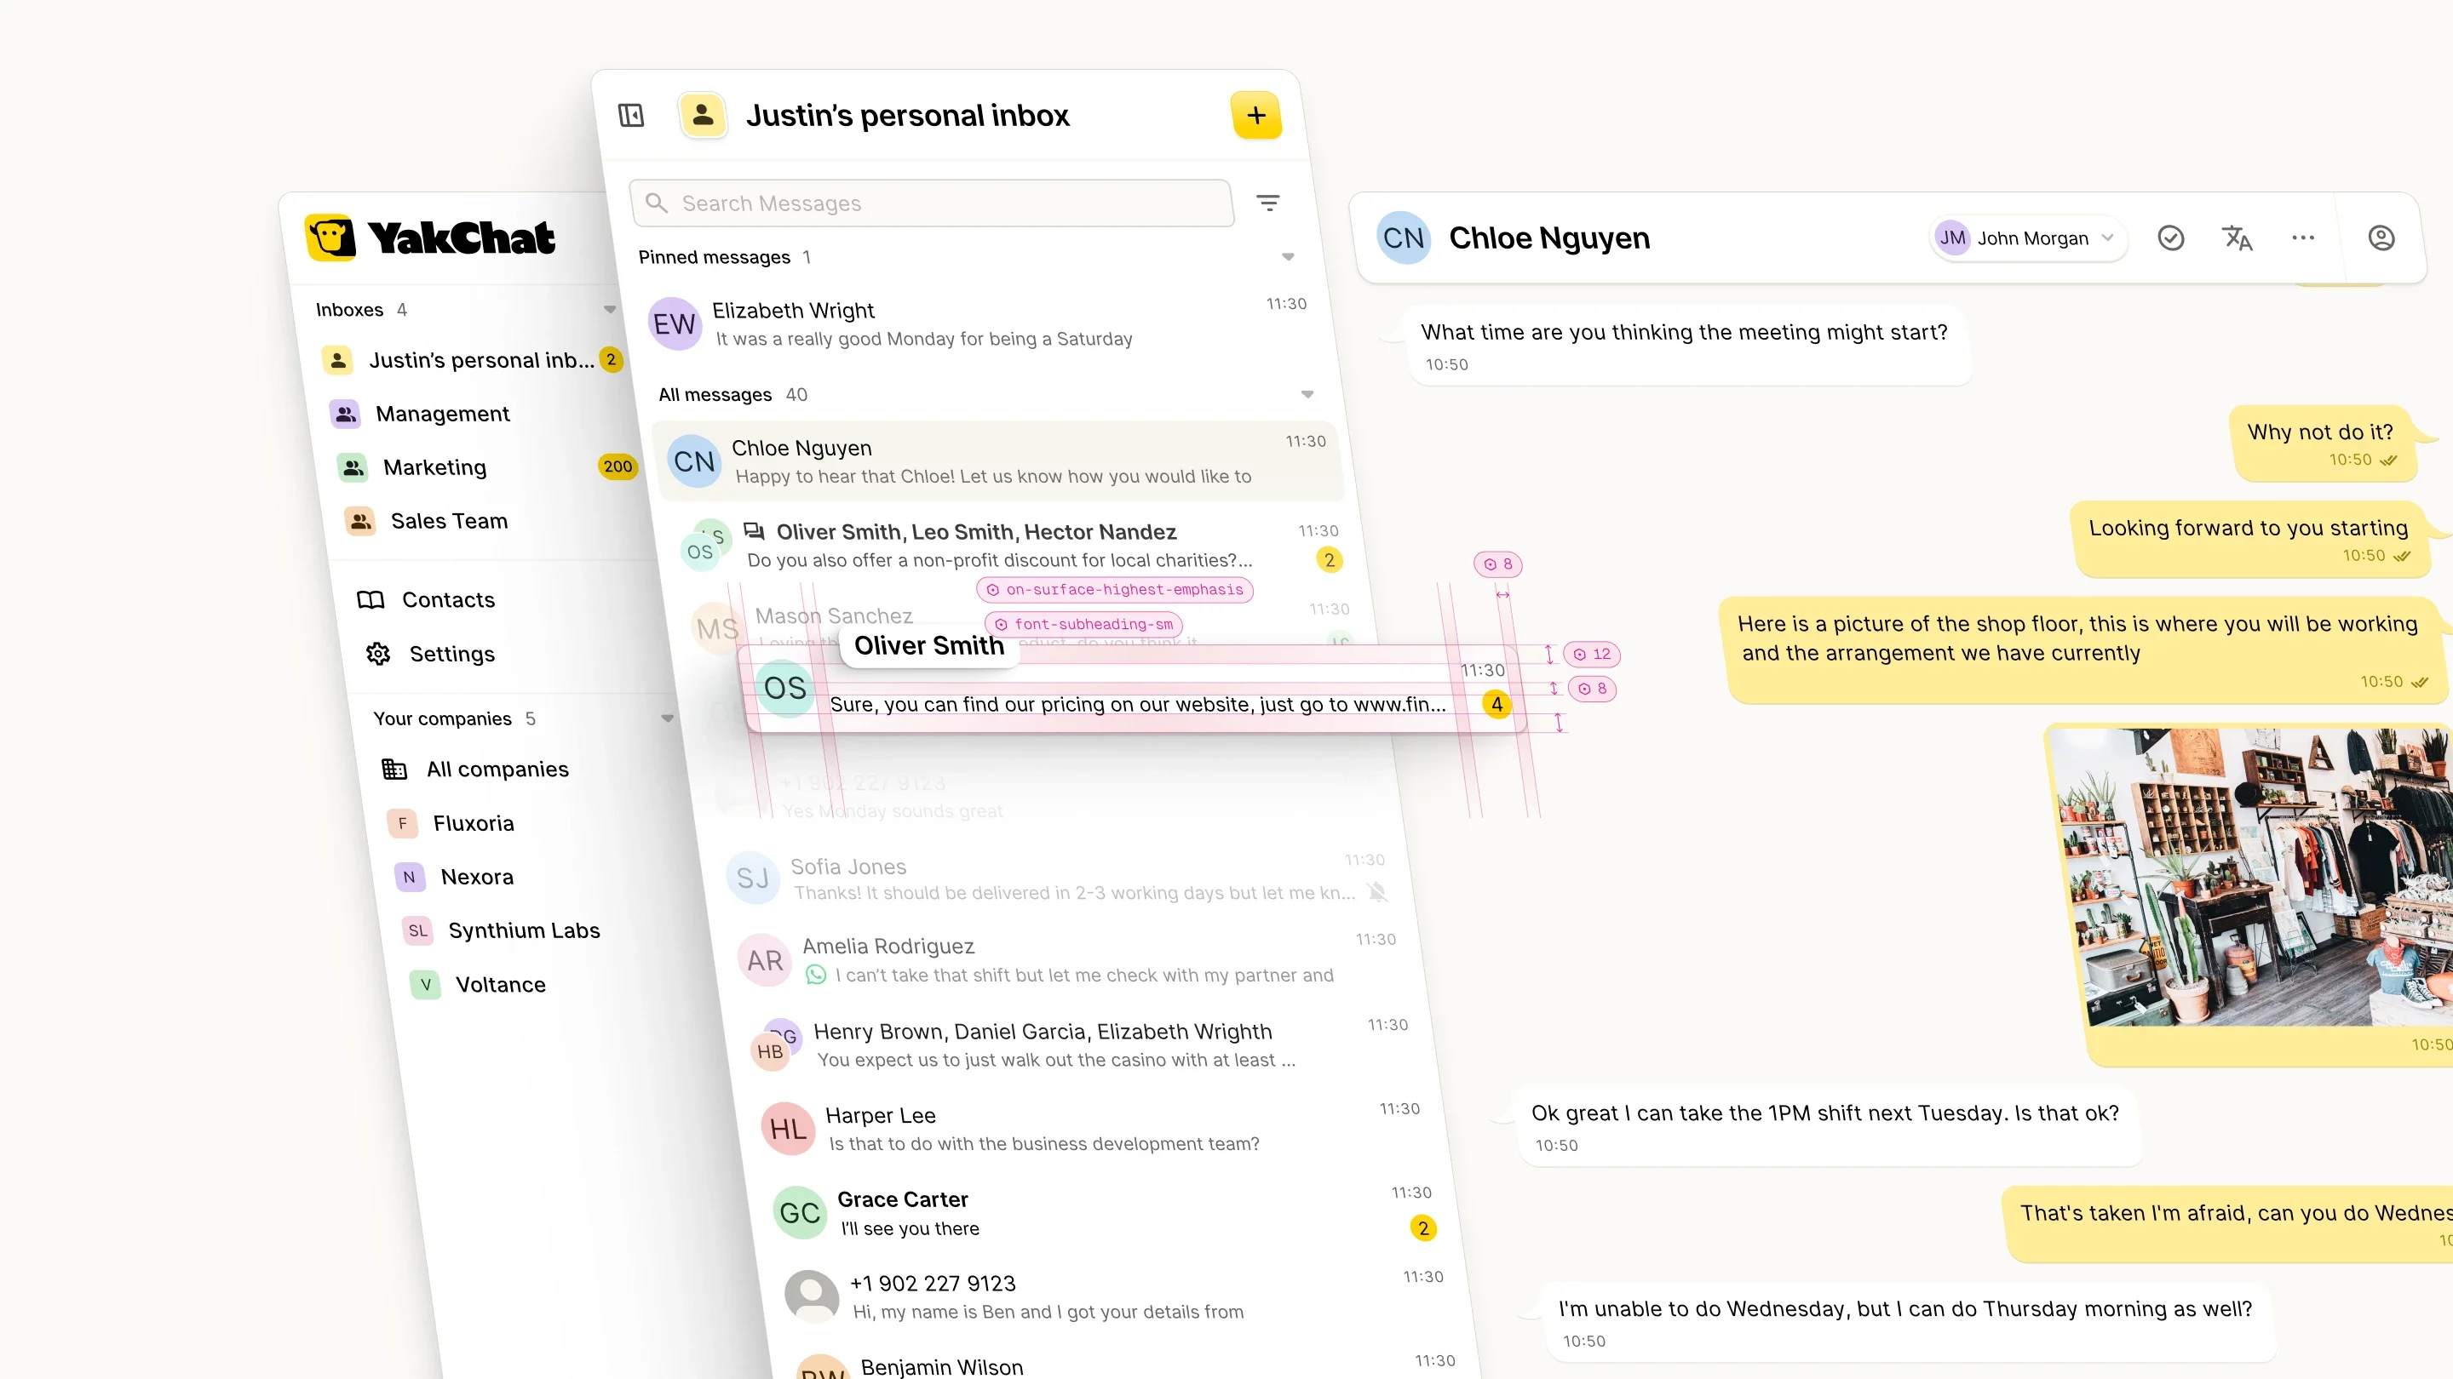View Chloe Nguyen's contact profile icon
The image size is (2453, 1379).
(2381, 238)
